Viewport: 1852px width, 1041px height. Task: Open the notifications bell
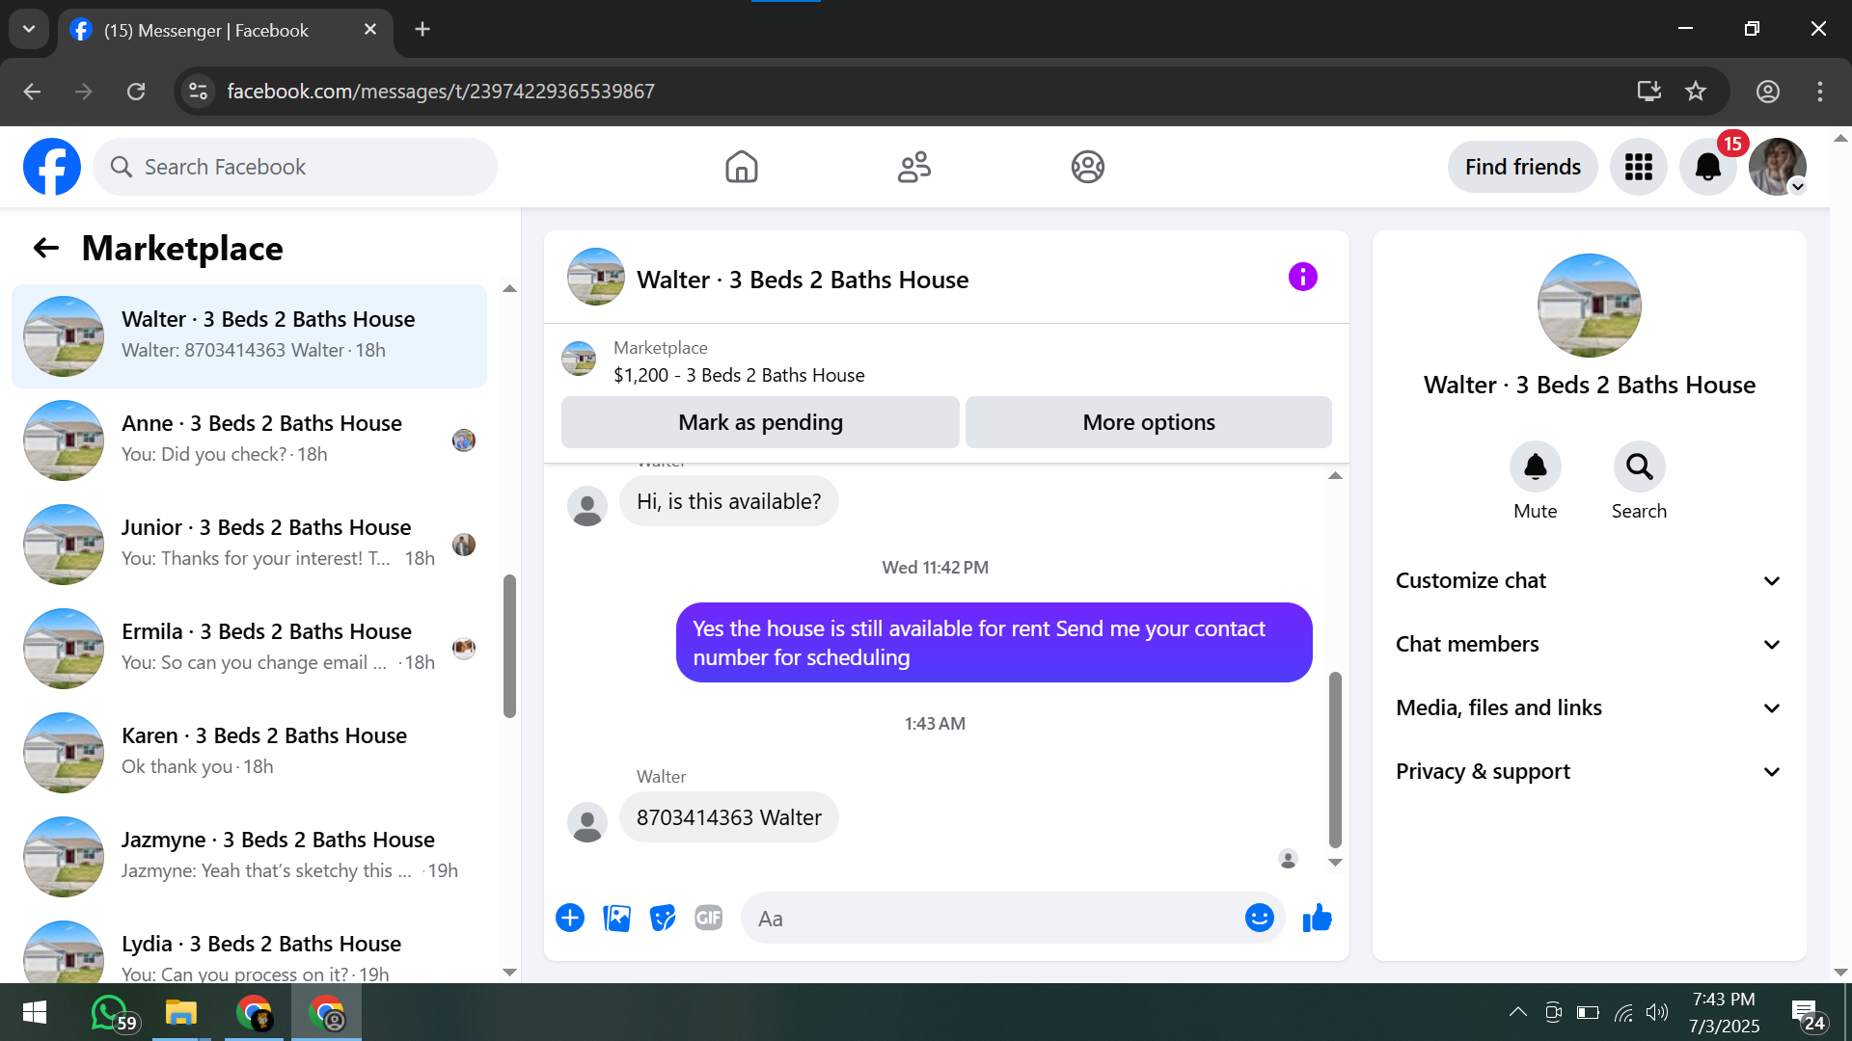pos(1707,168)
